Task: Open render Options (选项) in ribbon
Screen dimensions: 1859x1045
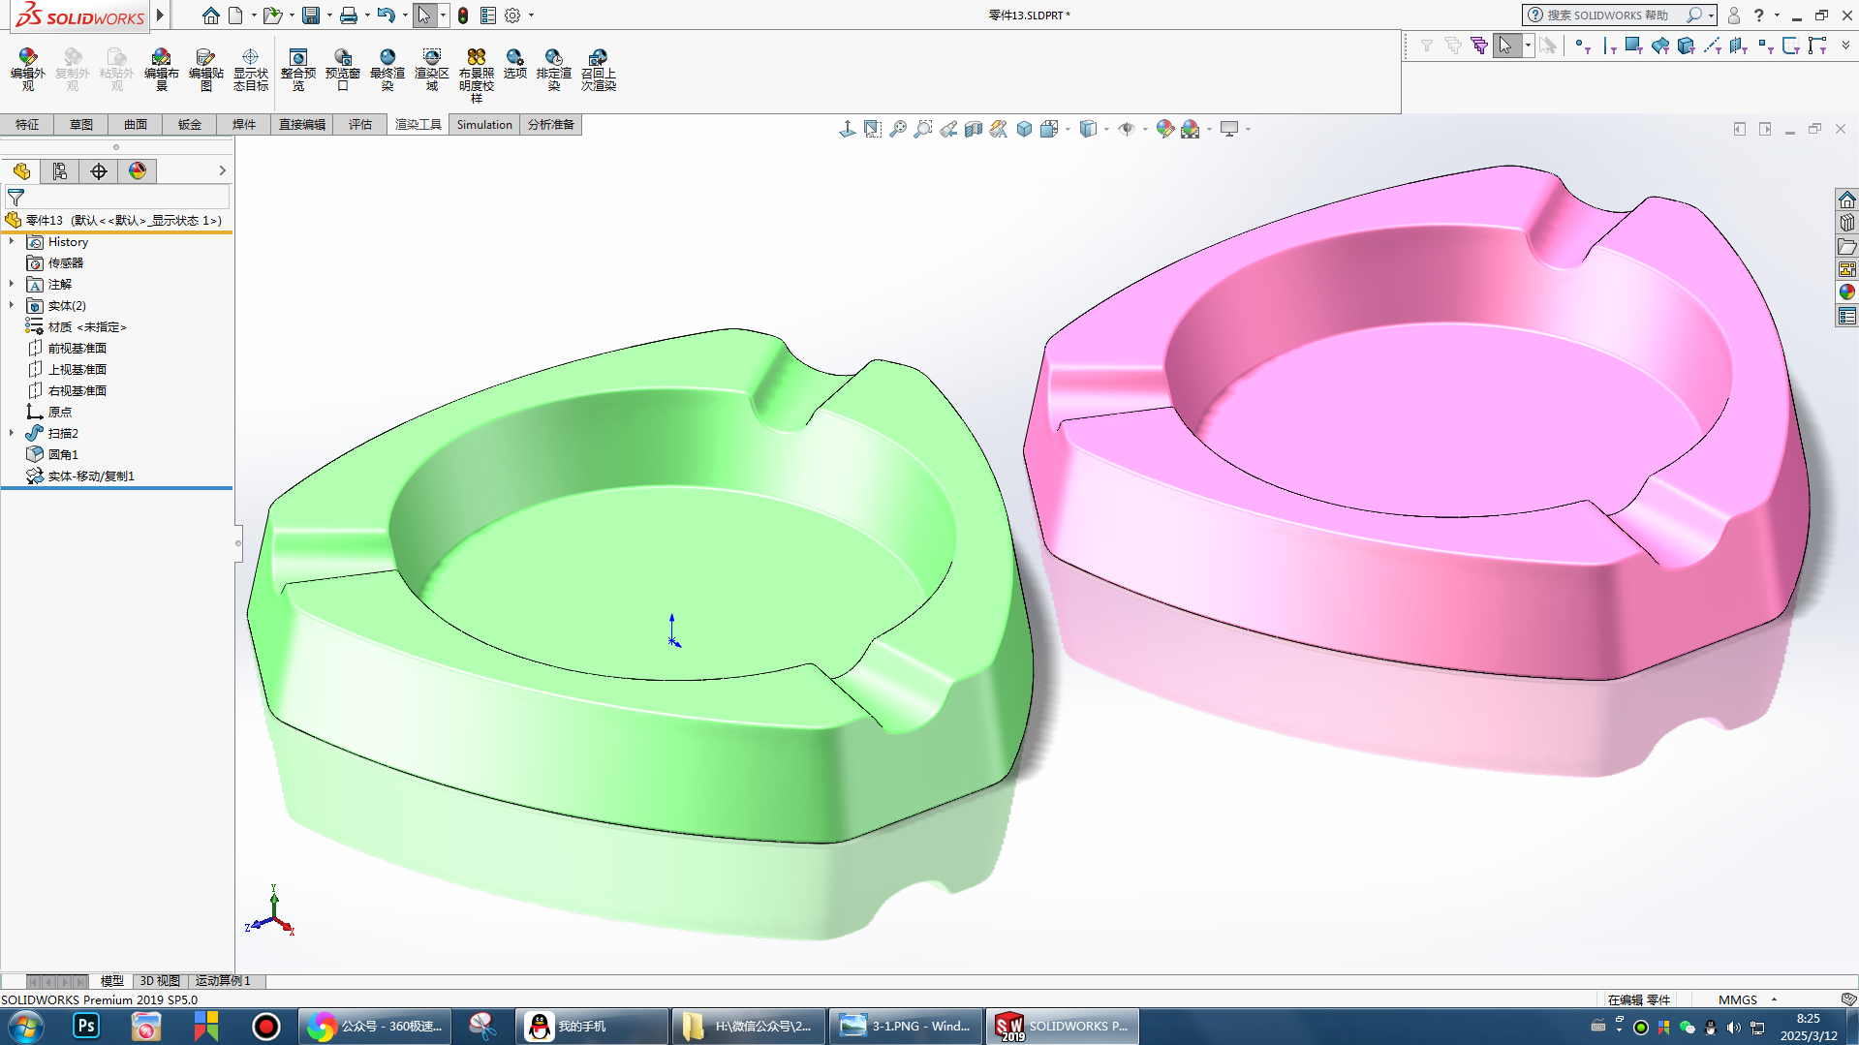Action: (x=515, y=64)
